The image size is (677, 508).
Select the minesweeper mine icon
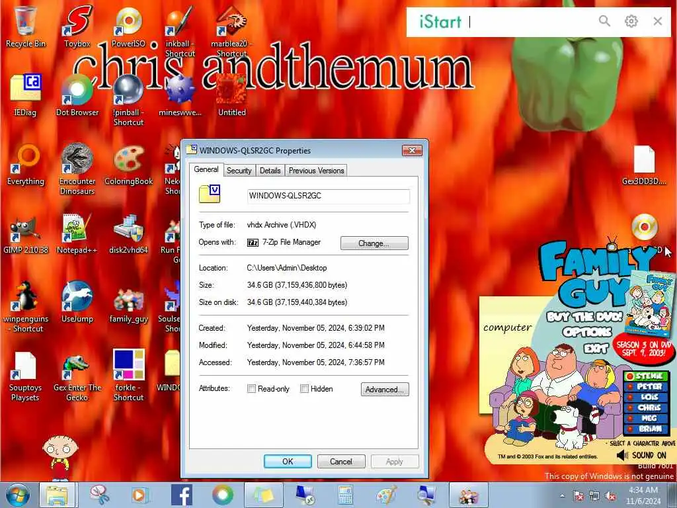click(180, 95)
